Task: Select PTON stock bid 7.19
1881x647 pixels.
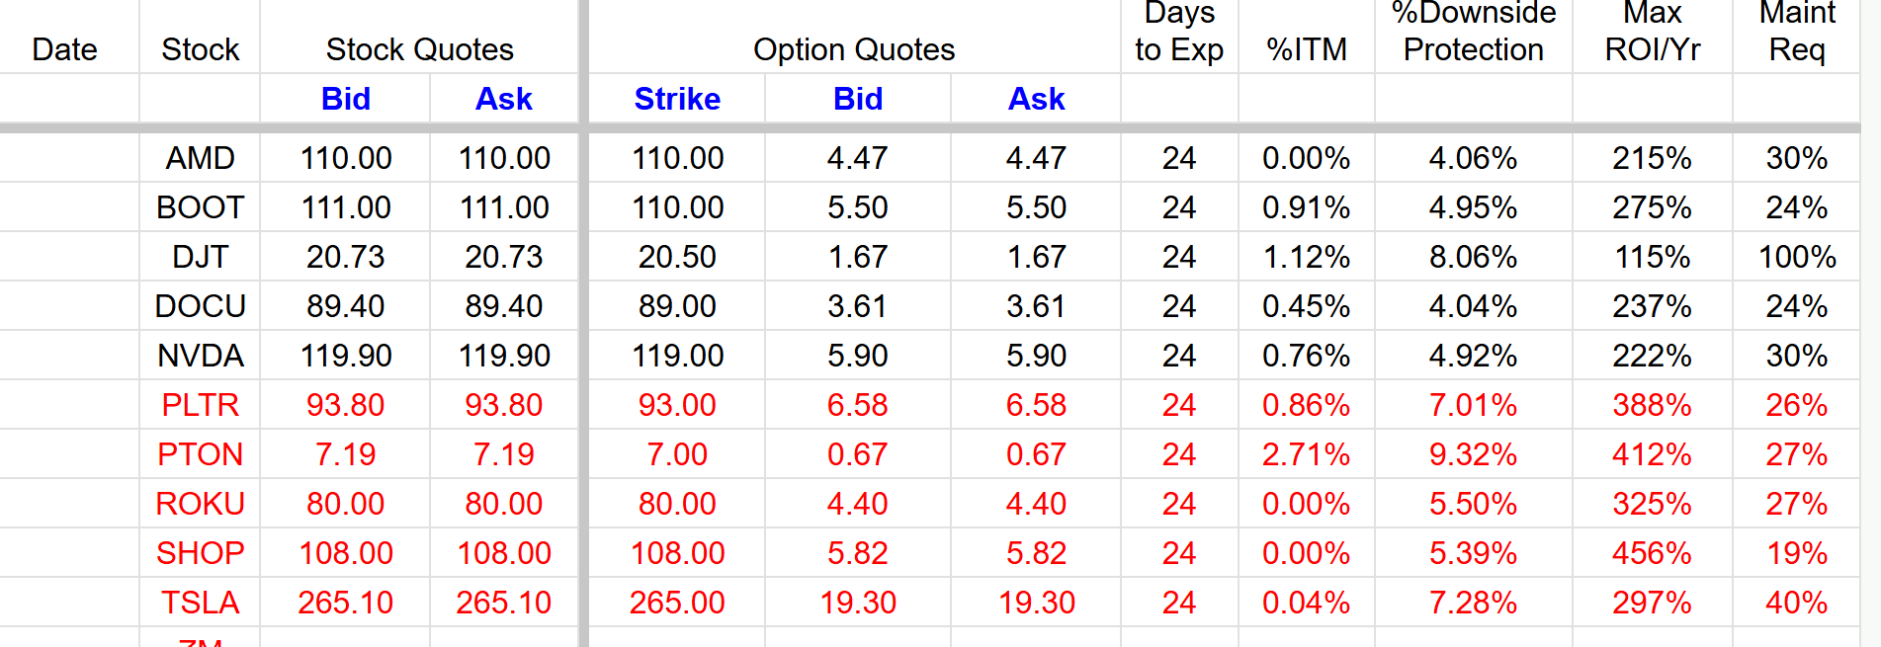Action: tap(345, 454)
